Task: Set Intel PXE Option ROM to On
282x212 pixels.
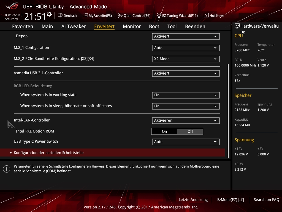Action: pyautogui.click(x=164, y=131)
